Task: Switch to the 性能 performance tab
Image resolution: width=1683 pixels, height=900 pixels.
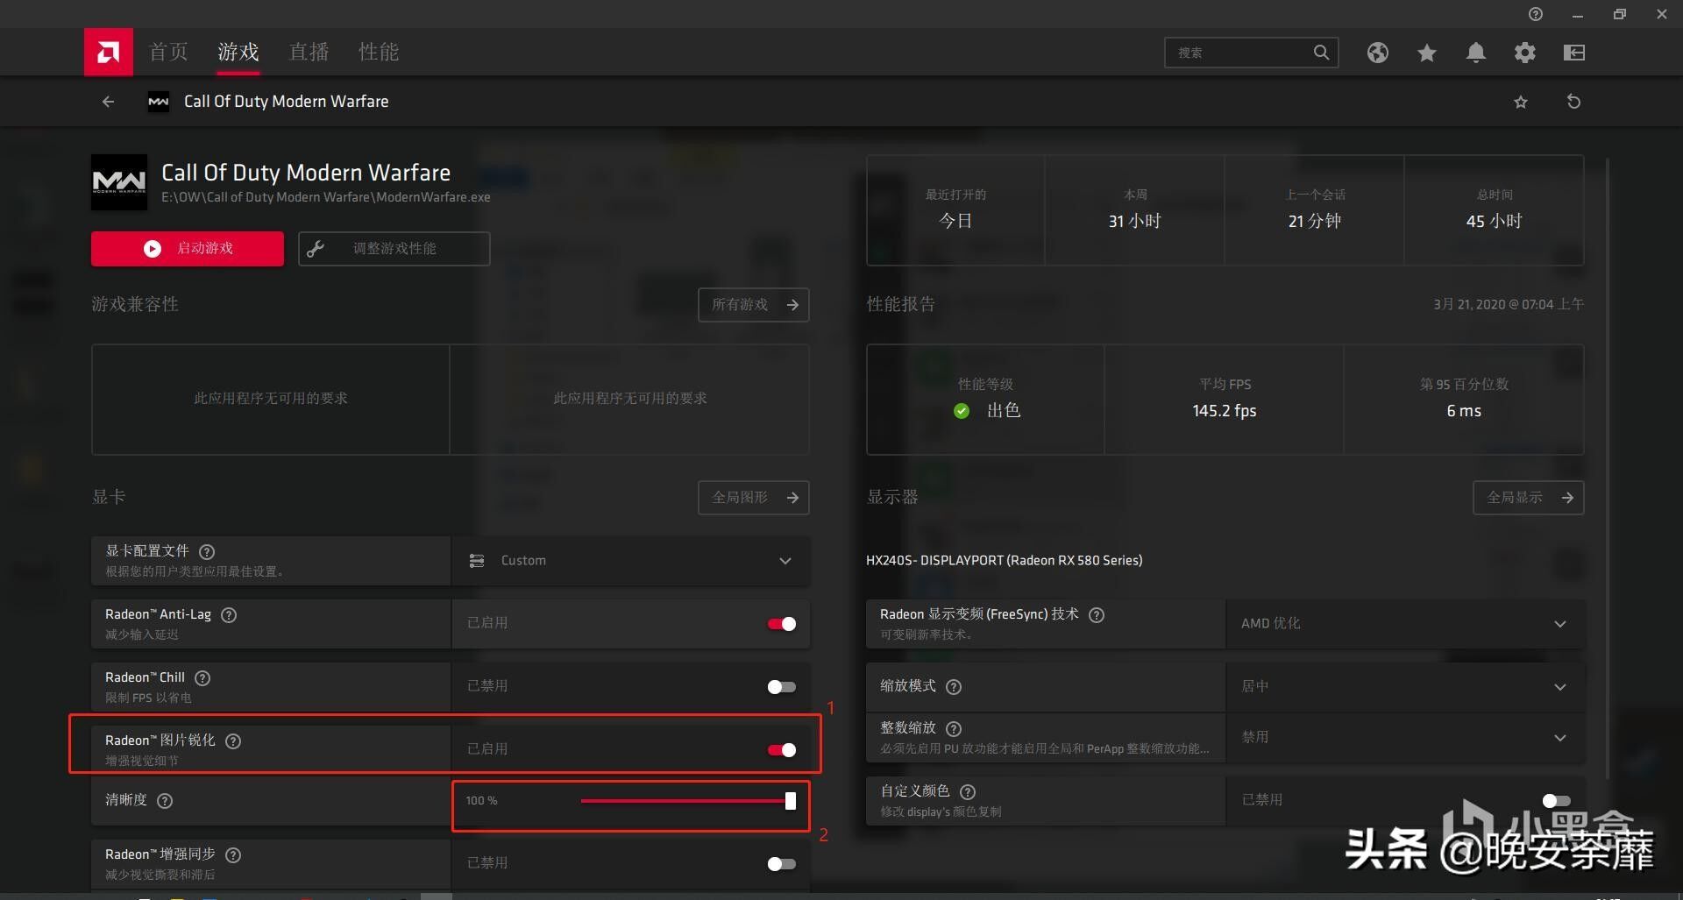Action: 379,53
